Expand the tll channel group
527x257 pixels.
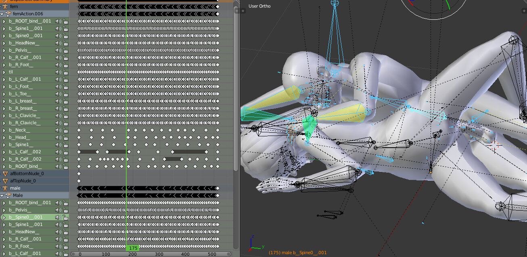[x=4, y=72]
